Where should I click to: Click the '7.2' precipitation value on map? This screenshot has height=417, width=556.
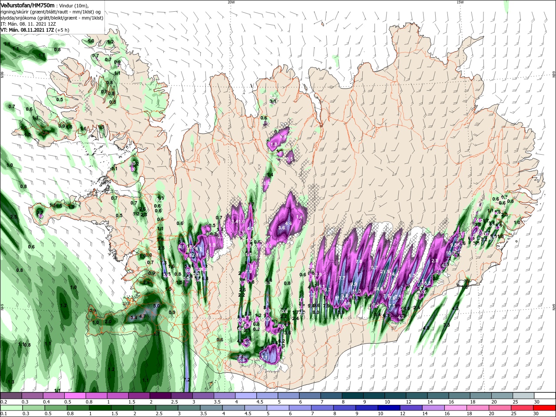click(x=187, y=380)
